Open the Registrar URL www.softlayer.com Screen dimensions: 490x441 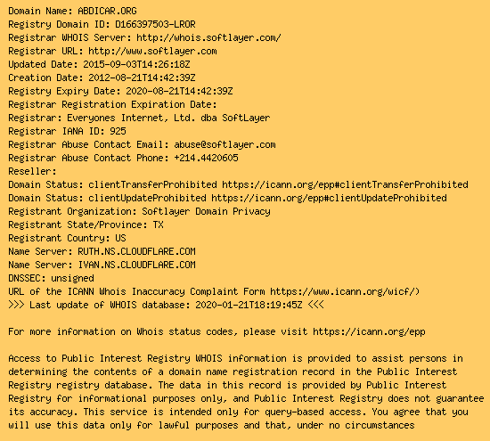[152, 51]
